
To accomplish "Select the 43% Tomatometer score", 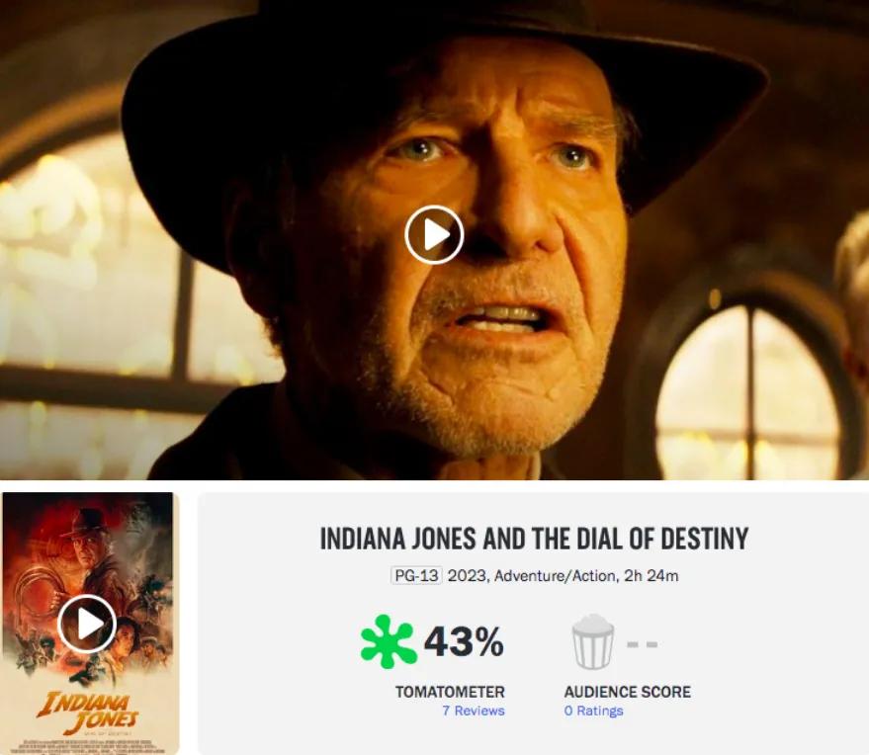I will (x=464, y=641).
